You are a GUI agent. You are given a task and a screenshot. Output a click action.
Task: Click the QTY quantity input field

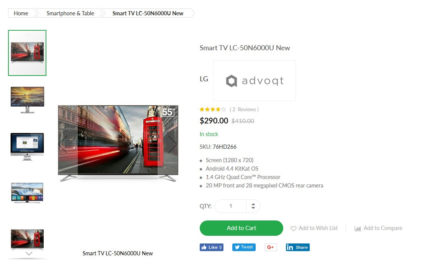[231, 206]
